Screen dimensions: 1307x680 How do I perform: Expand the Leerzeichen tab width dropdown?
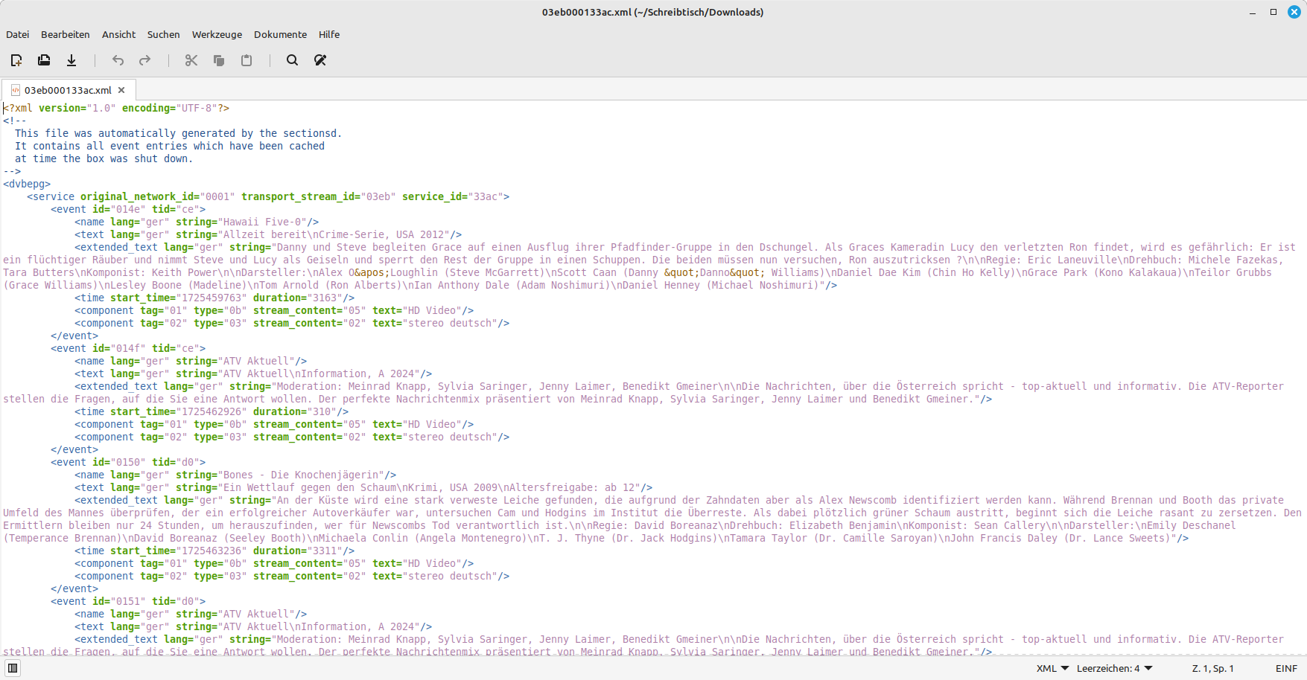1114,668
